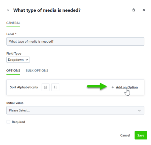Click the plus icon beside Add an Option
Viewport: 151px width, 145px height.
pos(113,87)
